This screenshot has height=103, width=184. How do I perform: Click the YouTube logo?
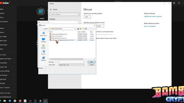click(x=5, y=3)
